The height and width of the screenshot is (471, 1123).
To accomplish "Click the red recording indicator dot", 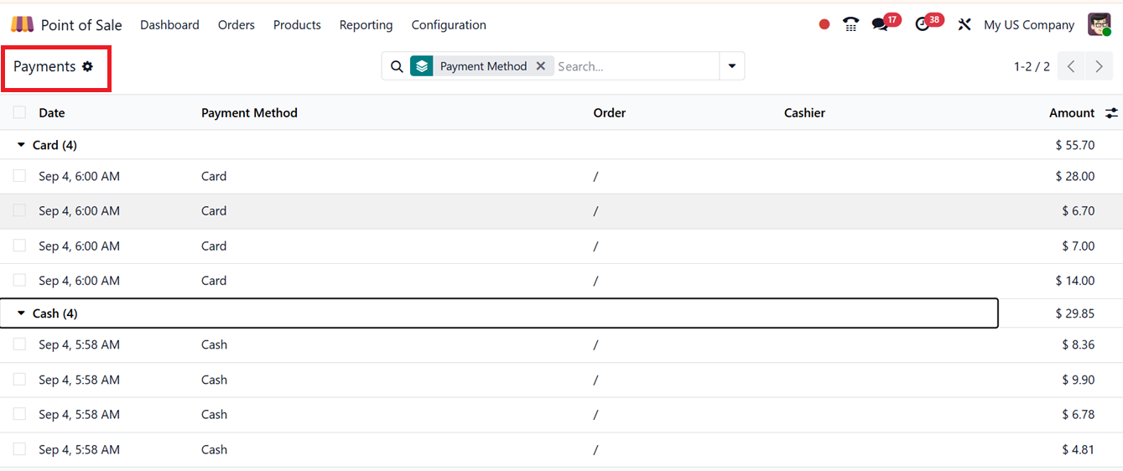I will pyautogui.click(x=824, y=25).
